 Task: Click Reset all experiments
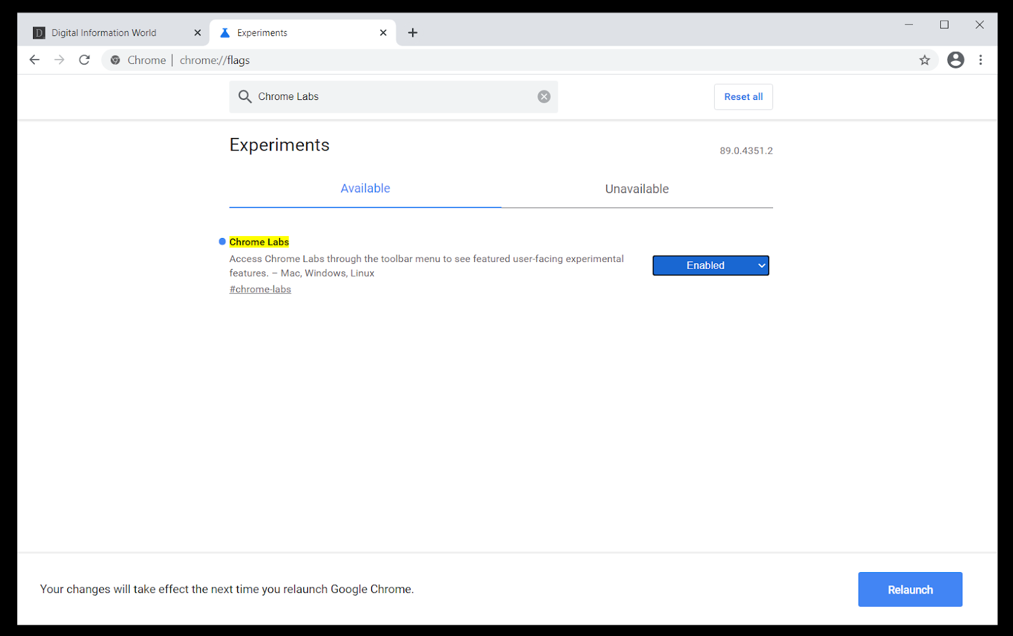coord(743,96)
